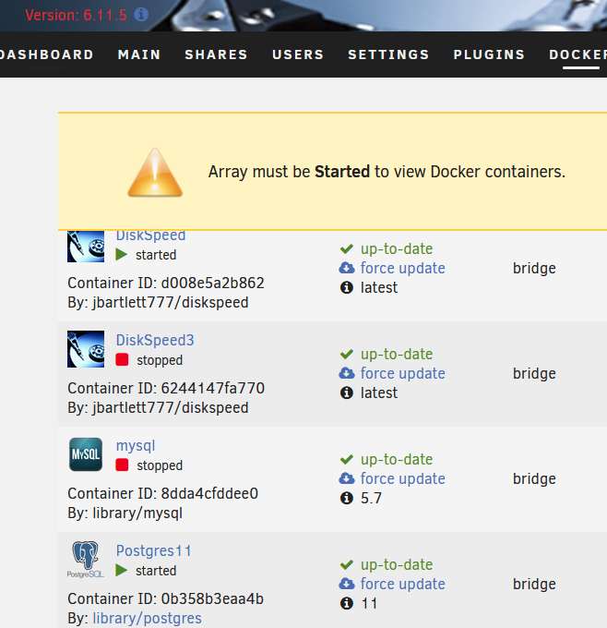
Task: Open the Dashboard tab
Action: click(47, 54)
